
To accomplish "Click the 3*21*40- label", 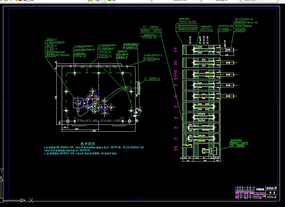I will click(150, 35).
